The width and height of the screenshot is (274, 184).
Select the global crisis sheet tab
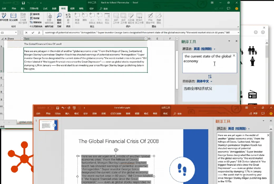[x=26, y=122]
